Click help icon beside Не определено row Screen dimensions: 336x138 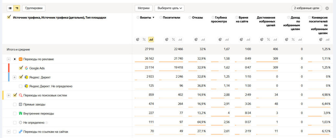coord(47,123)
